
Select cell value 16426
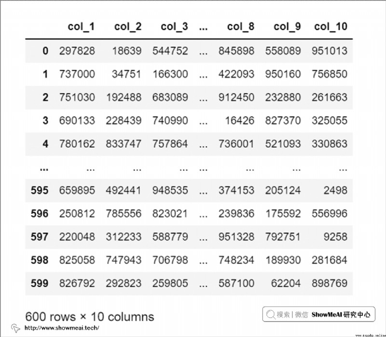click(x=239, y=121)
